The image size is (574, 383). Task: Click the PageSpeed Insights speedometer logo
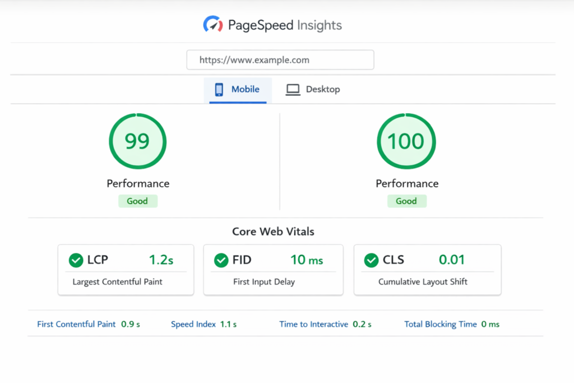click(212, 25)
